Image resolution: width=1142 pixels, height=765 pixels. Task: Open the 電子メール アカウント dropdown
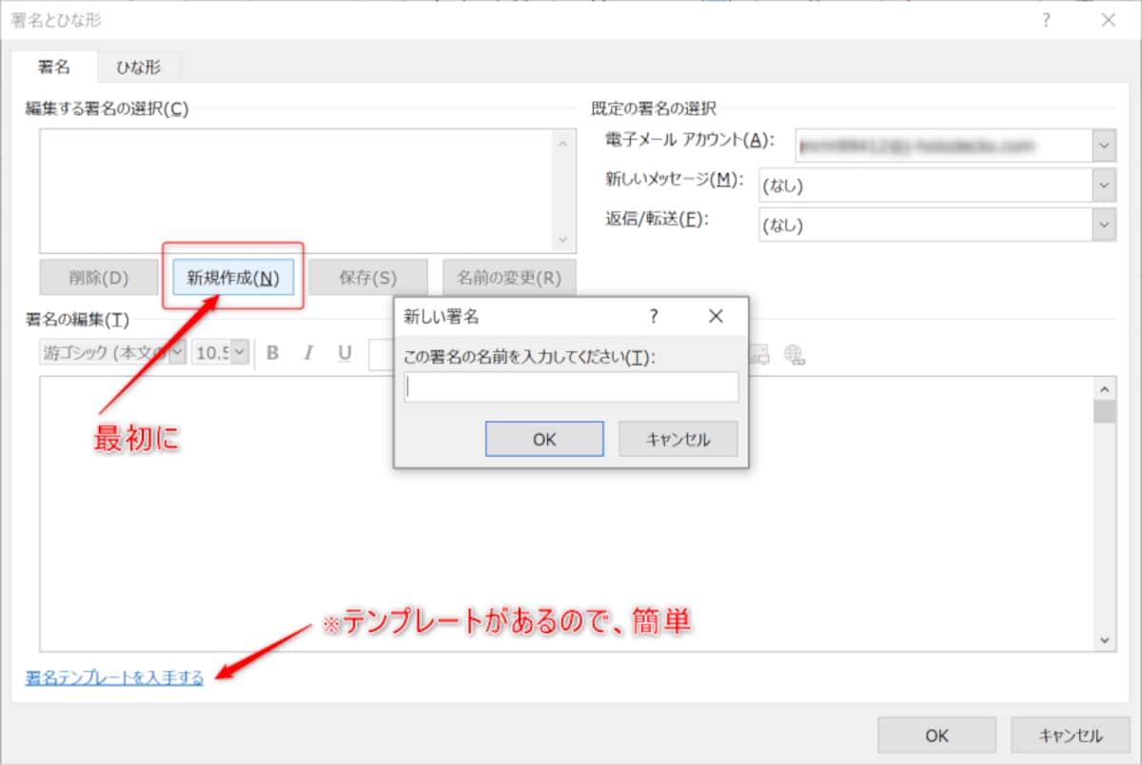(1104, 145)
